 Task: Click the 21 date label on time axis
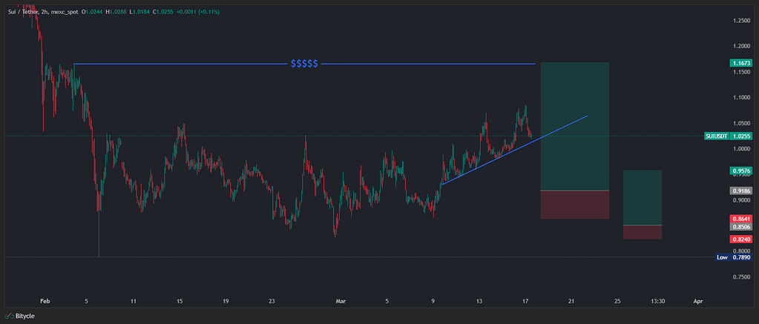coord(571,301)
